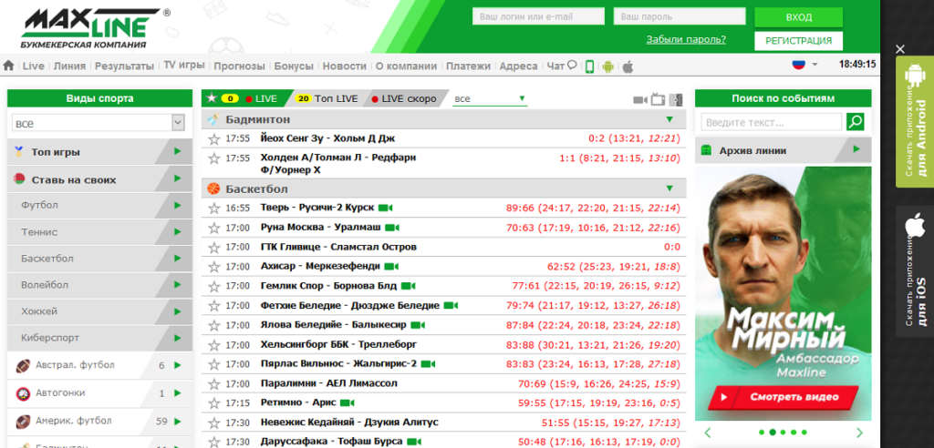Viewport: 934px width, 448px height.
Task: Star the Ретимно - Арис match
Action: click(213, 403)
